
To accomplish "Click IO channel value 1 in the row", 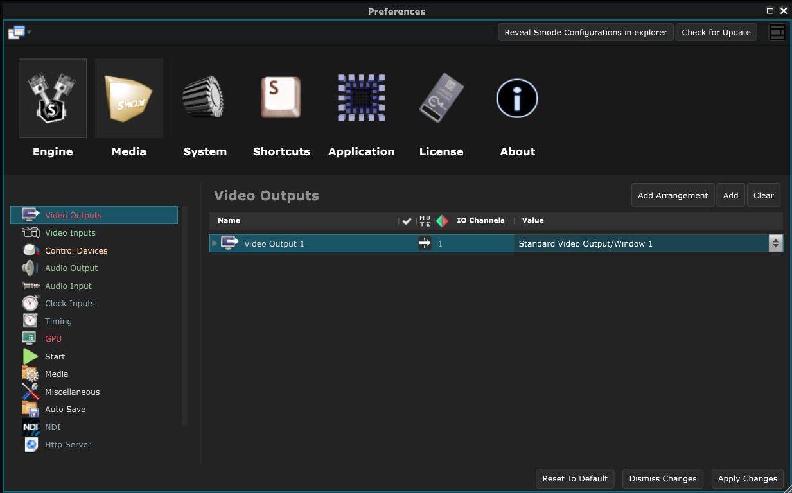I will 440,244.
